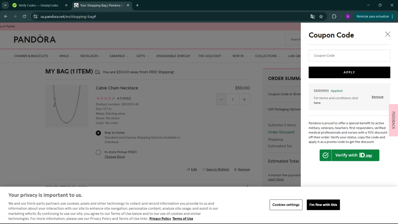Expand the Necklaces menu
The height and width of the screenshot is (224, 398).
point(91,56)
